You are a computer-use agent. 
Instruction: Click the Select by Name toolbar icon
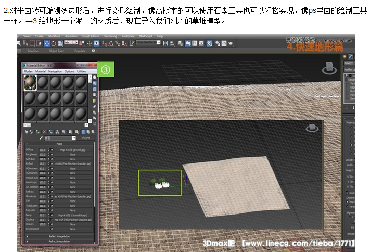click(25, 43)
